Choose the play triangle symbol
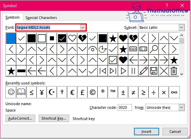 (123, 71)
